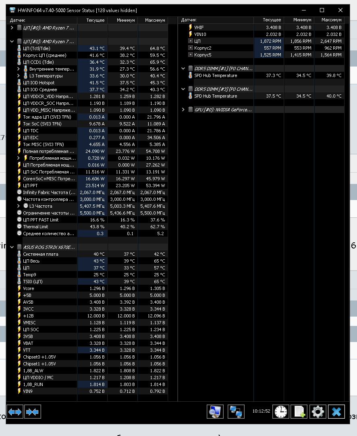Collapse the ASUS ROG STRIX X670E group

[x=12, y=247]
